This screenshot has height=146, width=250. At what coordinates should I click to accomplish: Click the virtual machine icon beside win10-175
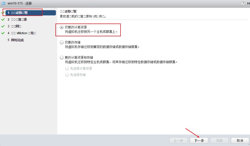coord(3,3)
